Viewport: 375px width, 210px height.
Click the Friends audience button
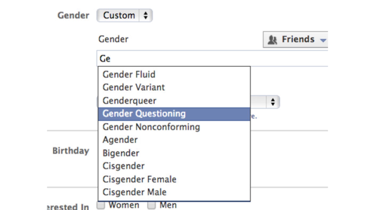point(296,39)
